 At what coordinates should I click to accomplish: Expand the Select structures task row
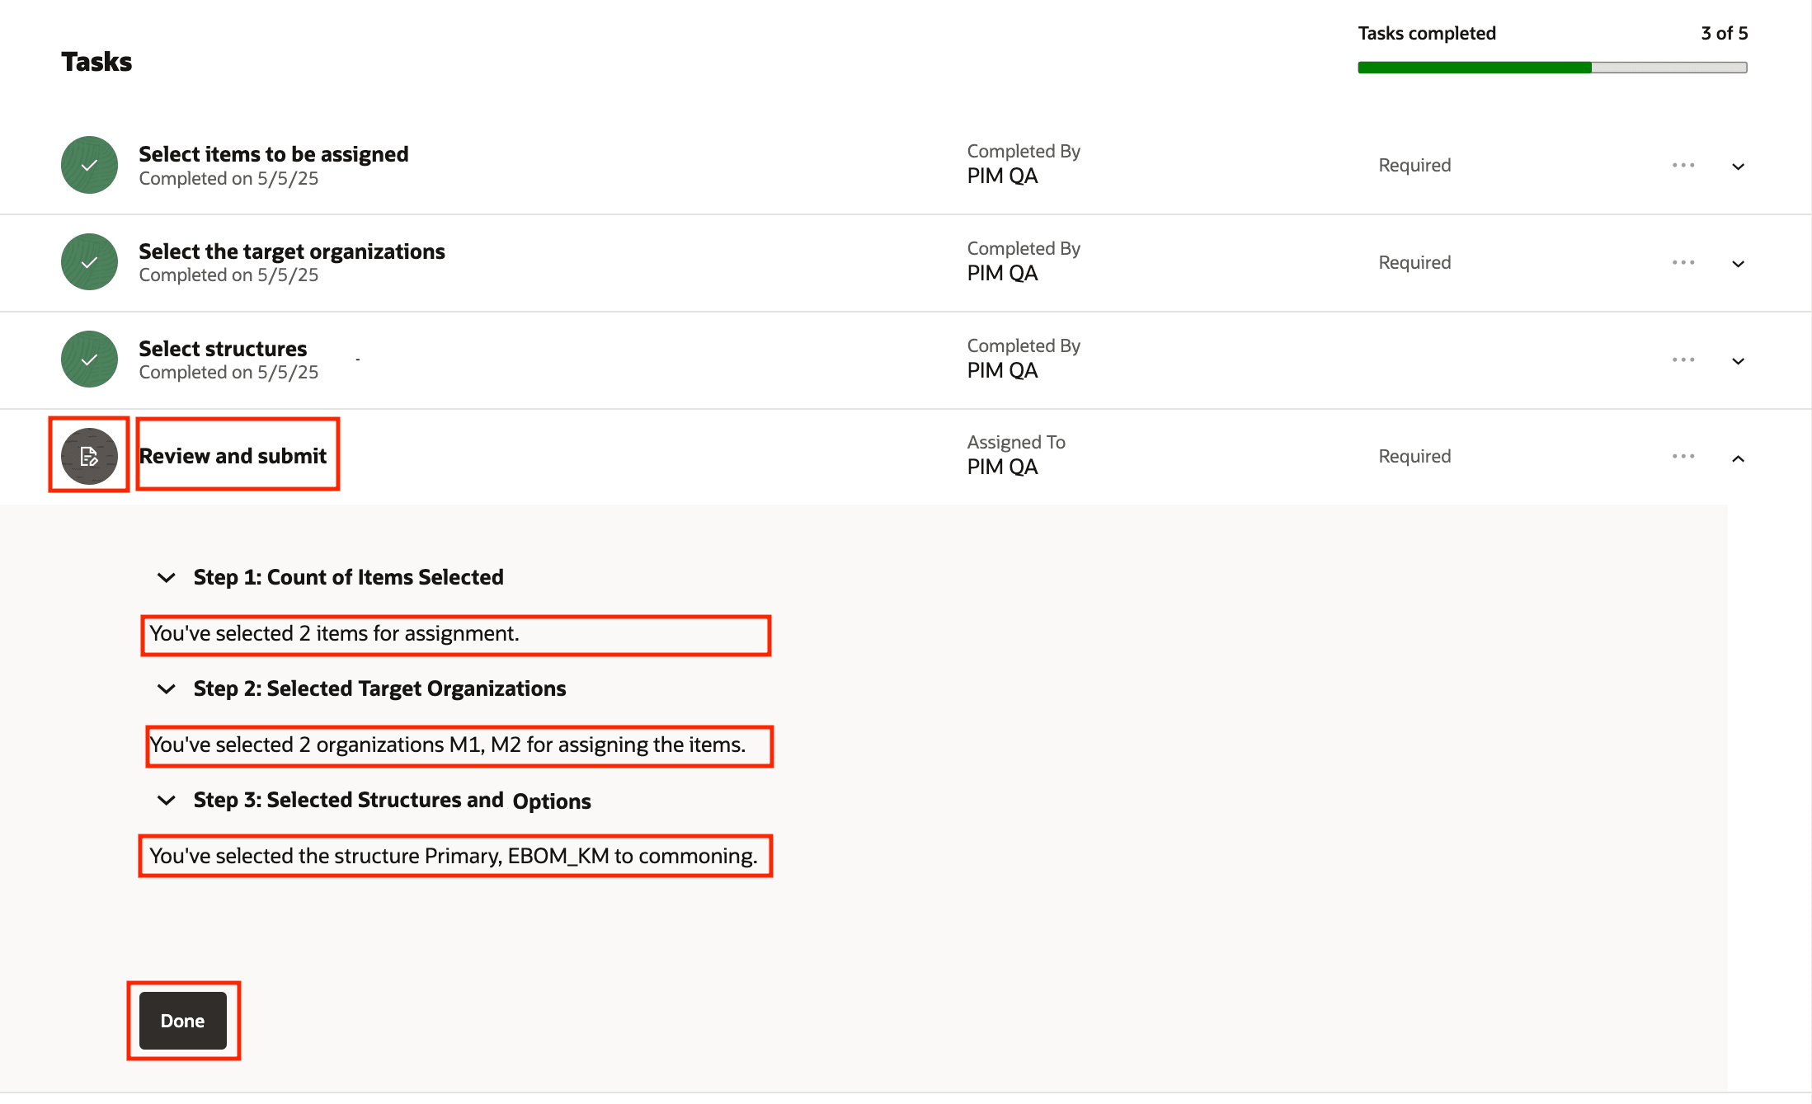[1738, 361]
